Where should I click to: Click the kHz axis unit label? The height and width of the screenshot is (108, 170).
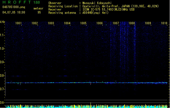2,22
